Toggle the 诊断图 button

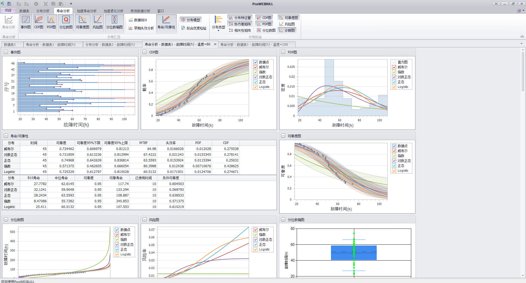coord(287,30)
